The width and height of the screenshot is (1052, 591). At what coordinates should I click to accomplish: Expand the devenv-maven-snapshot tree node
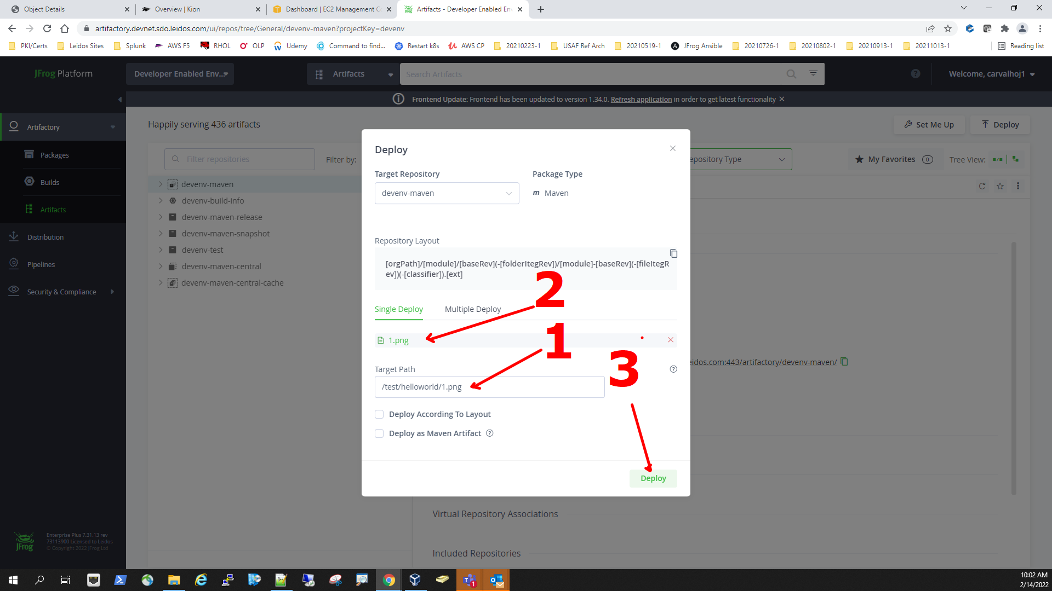click(161, 234)
